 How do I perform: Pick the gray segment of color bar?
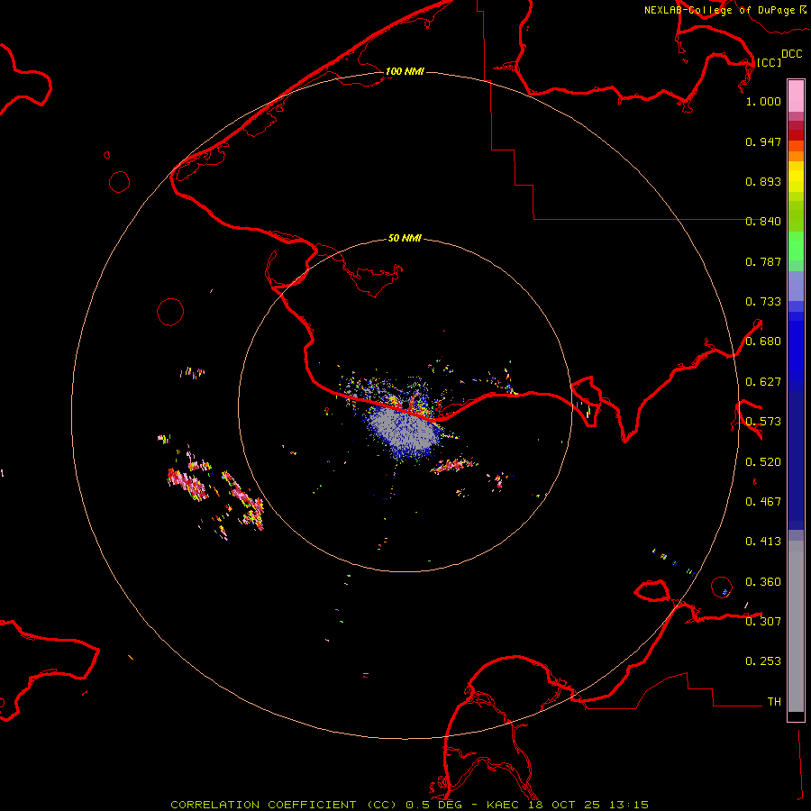[x=796, y=626]
